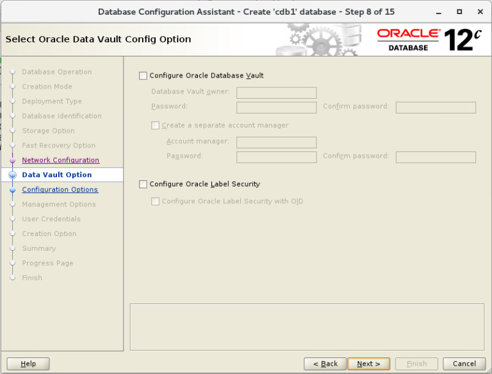Click Confirm password field for Vault owner

[x=436, y=108]
